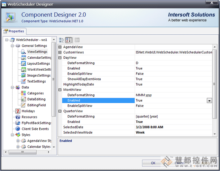
Task: Expand the AgendaView Styles node
Action: pyautogui.click(x=18, y=141)
